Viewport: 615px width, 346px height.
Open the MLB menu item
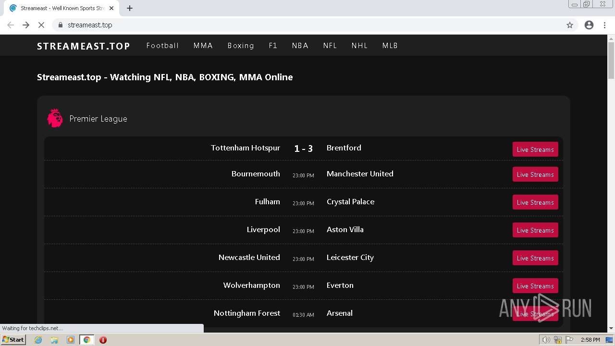390,46
